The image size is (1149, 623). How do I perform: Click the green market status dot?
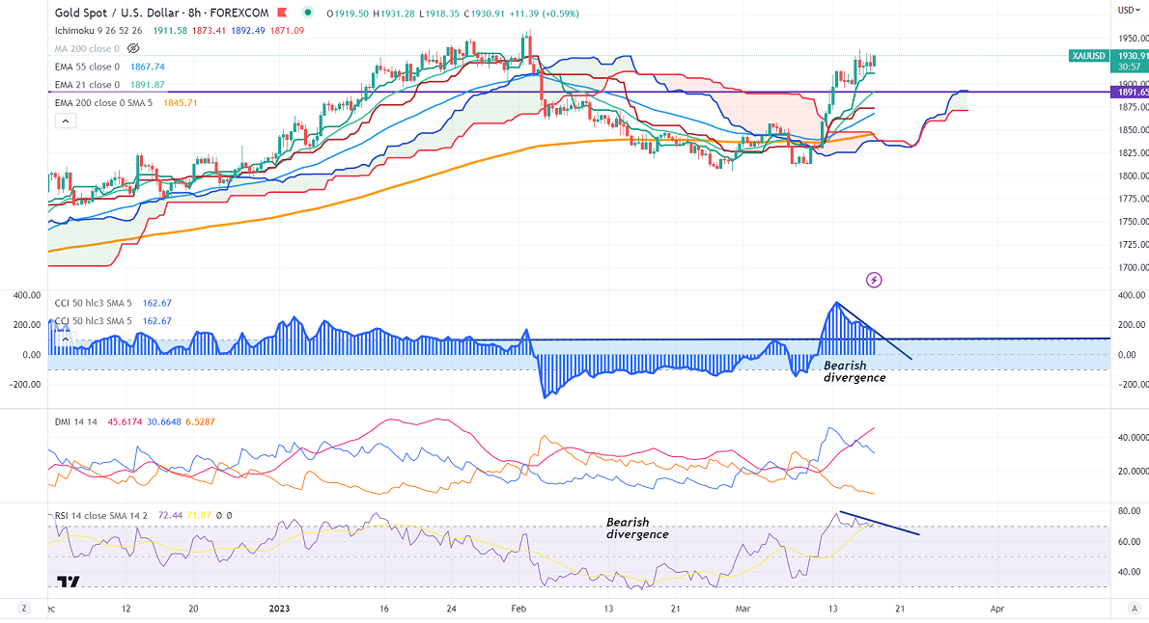308,13
